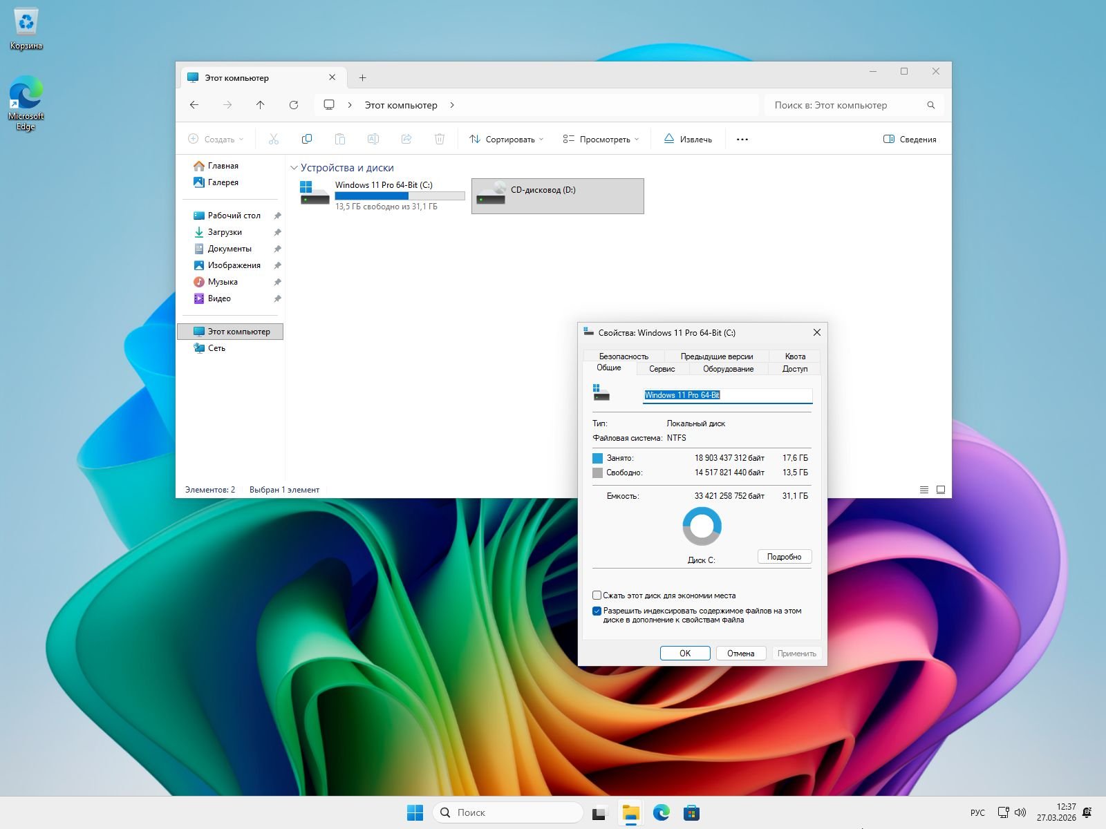Switch to the Безопасность tab
1106x829 pixels.
(x=624, y=356)
